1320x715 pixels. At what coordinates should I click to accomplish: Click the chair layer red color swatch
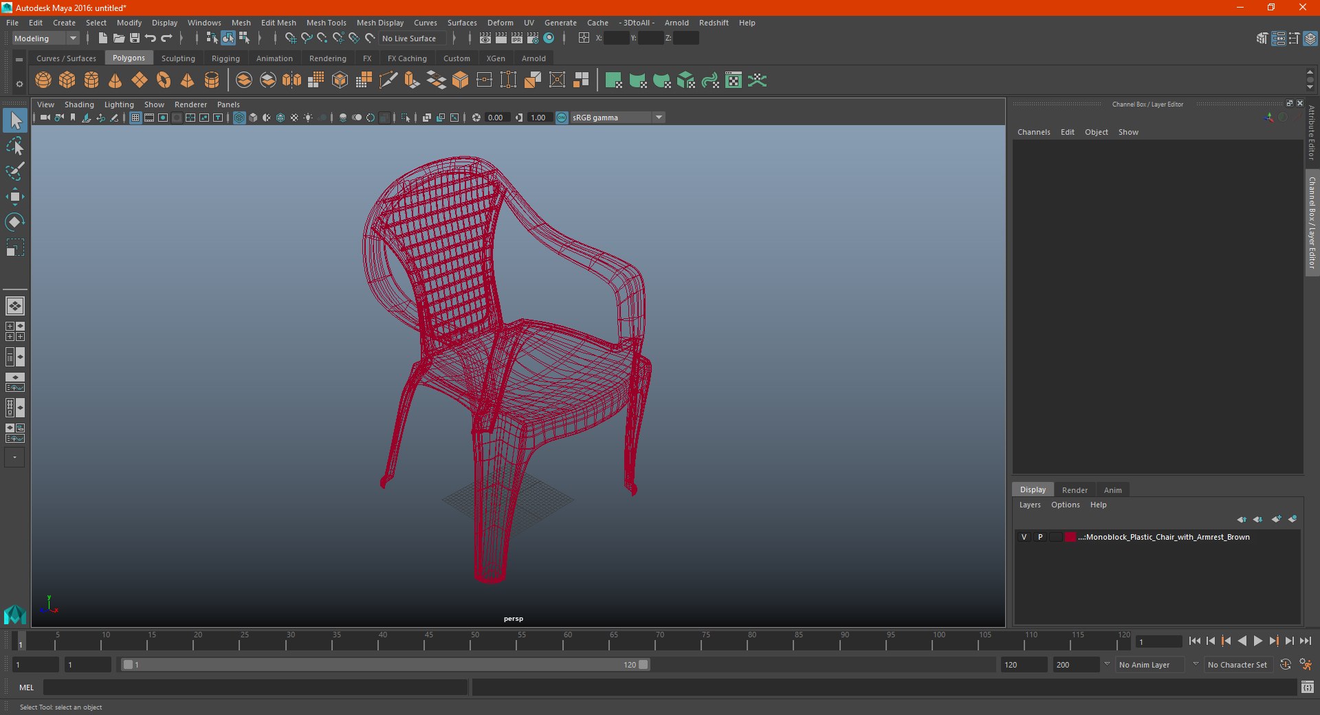[1070, 537]
